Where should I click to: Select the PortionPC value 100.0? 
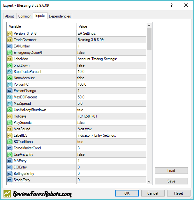pos(82,84)
